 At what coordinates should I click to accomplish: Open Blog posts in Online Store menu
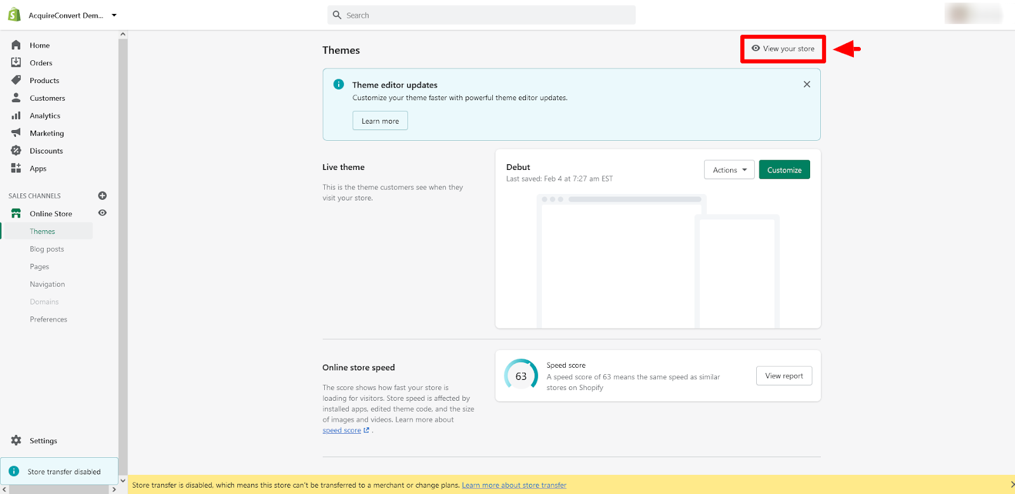pos(47,249)
